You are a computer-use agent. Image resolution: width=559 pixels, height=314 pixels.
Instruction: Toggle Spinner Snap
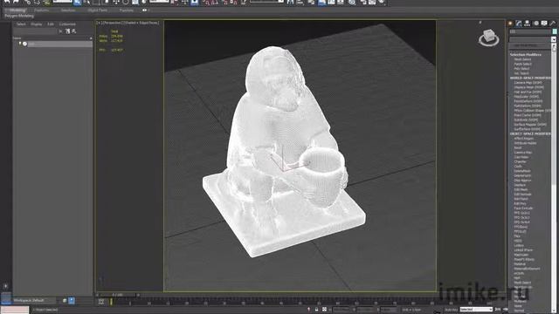(234, 2)
